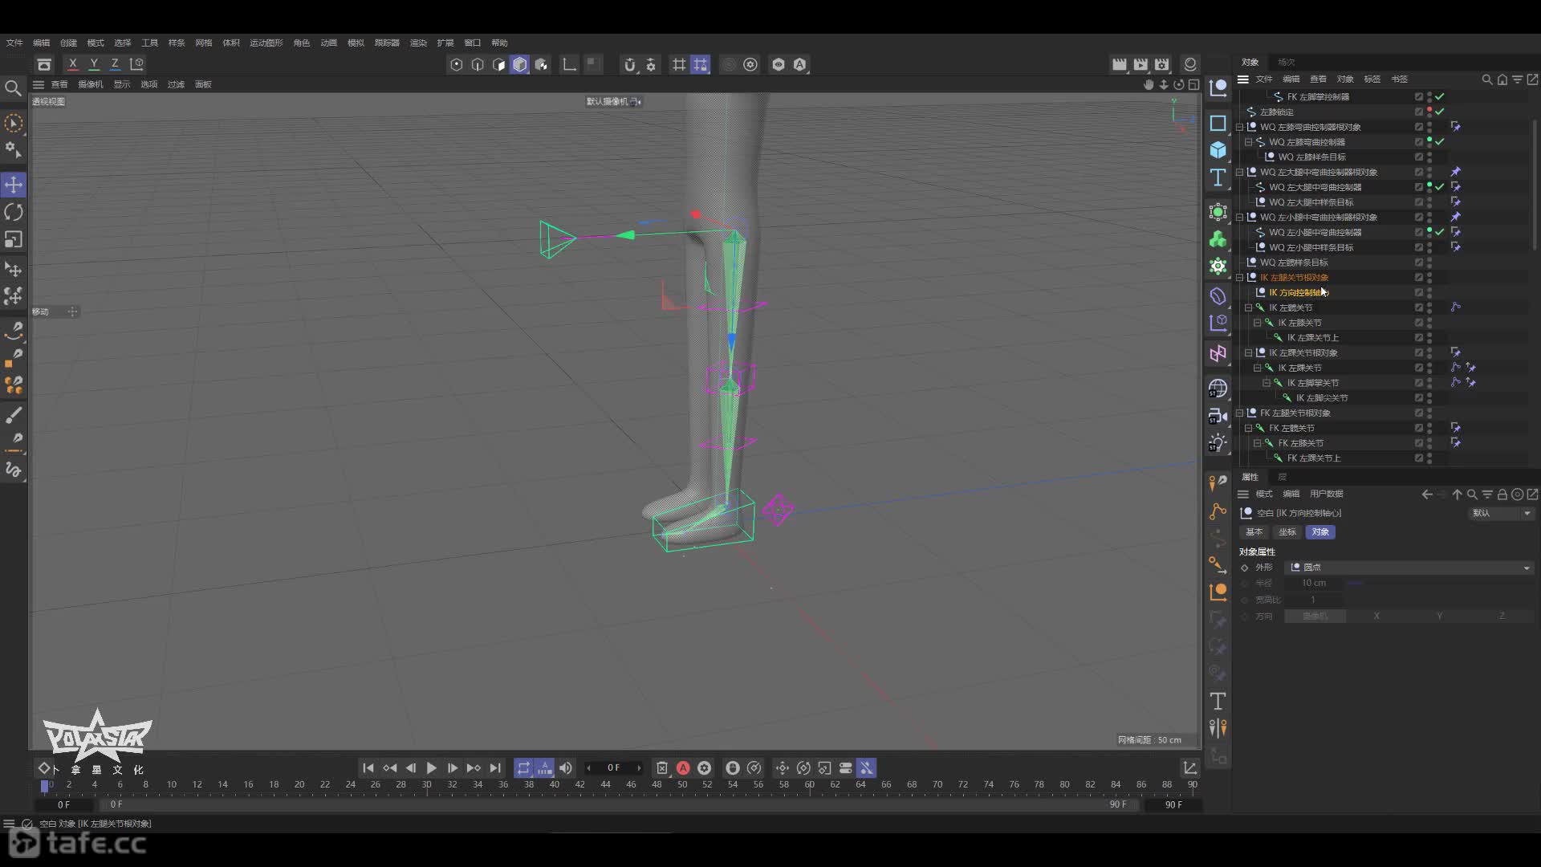Click the coordinate system icon beside Z
The image size is (1541, 867).
point(137,64)
